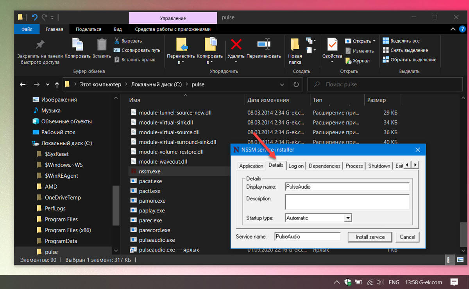The image size is (469, 289).
Task: Click the Description text box
Action: coord(347,202)
